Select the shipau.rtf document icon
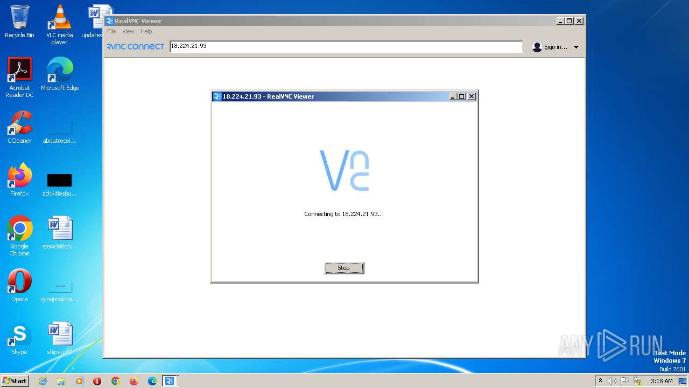This screenshot has height=388, width=689. (x=60, y=338)
